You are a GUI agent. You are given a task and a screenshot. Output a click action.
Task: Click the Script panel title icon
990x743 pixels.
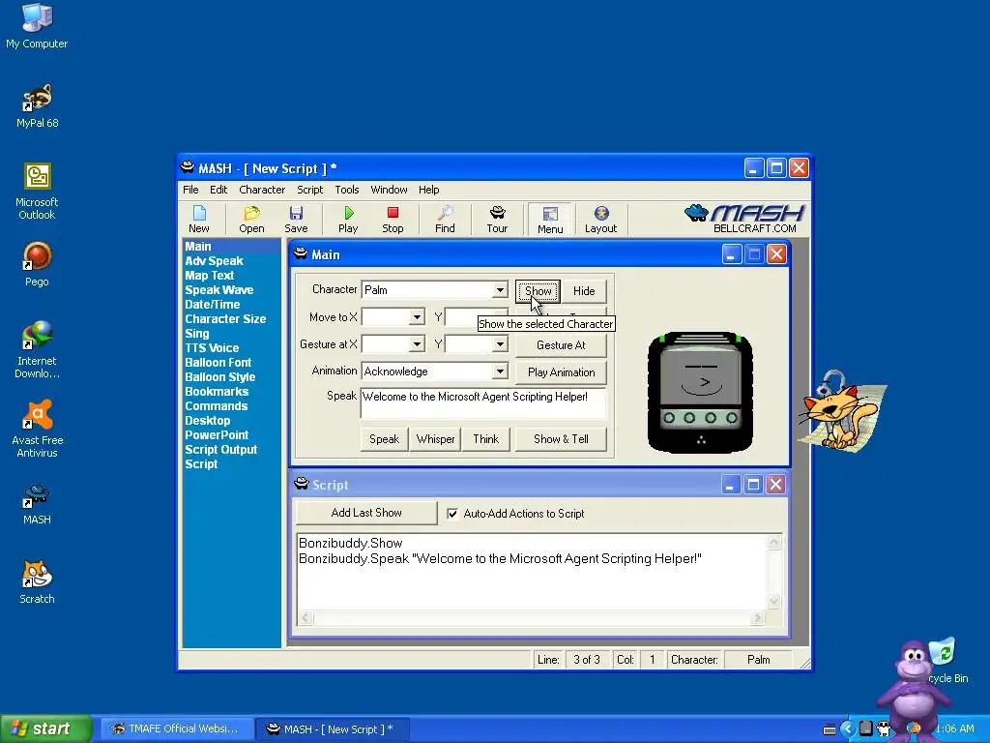pyautogui.click(x=302, y=485)
